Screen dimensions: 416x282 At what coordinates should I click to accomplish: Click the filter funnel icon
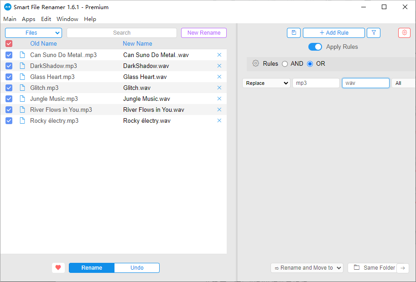click(374, 33)
